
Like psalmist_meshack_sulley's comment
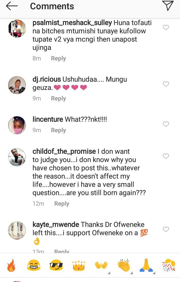point(166,27)
